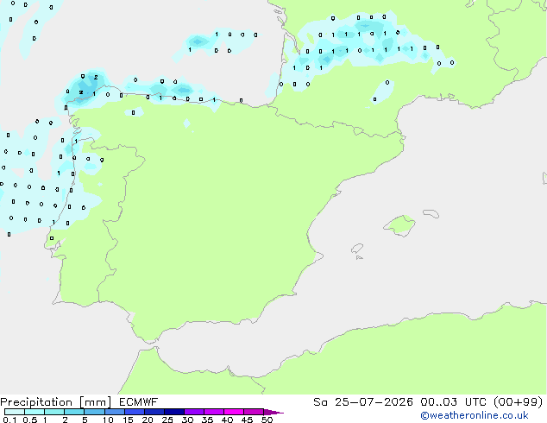Click the 25–30 mm dark blue swatch

[x=174, y=412]
